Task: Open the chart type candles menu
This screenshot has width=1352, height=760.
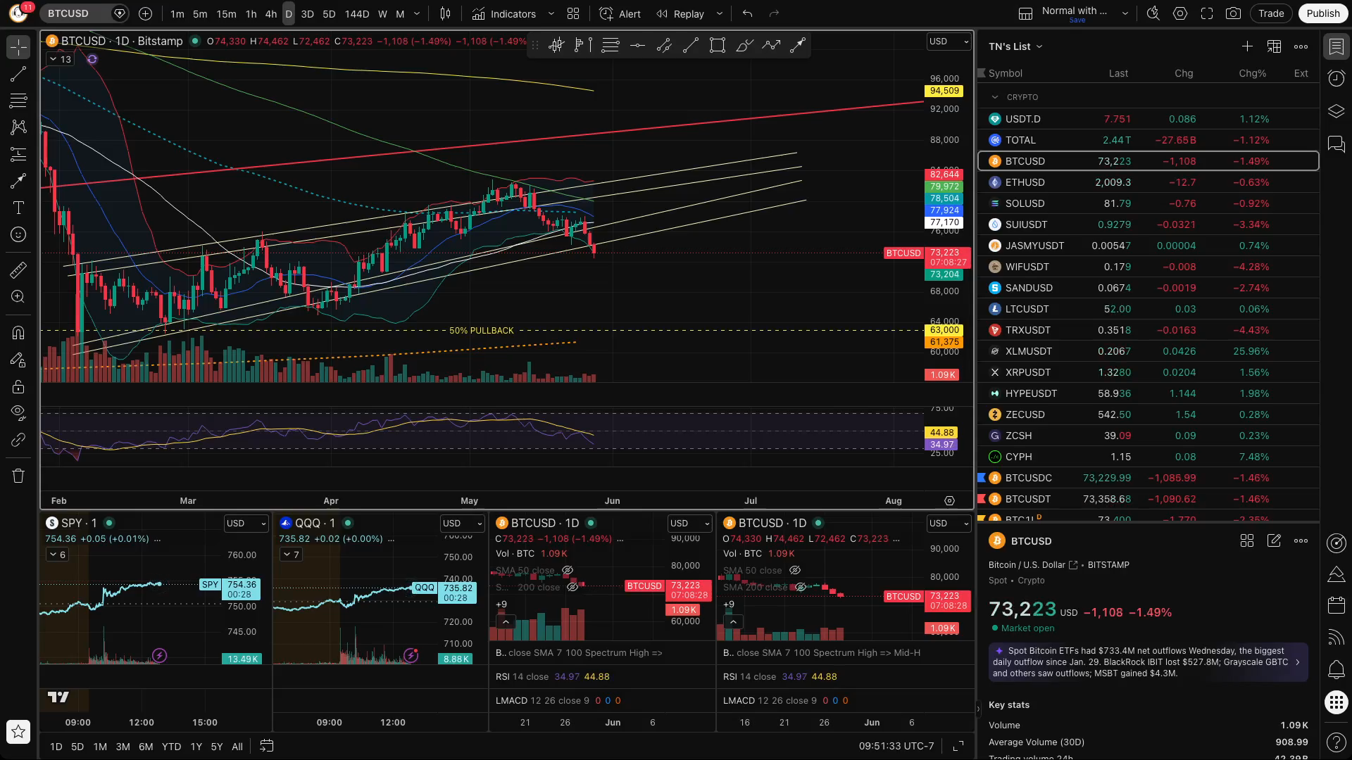Action: 445,13
